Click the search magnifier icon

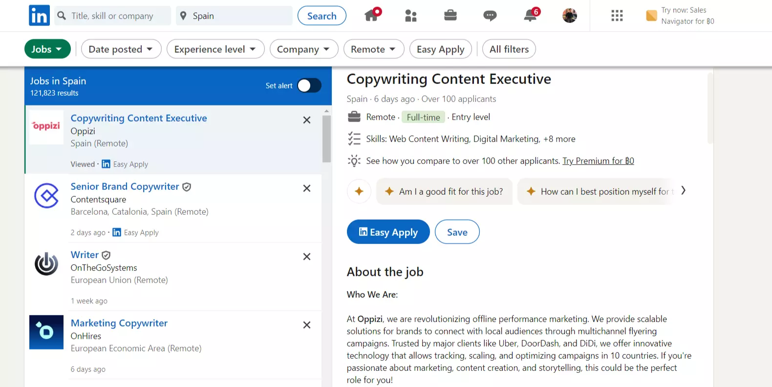coord(62,16)
